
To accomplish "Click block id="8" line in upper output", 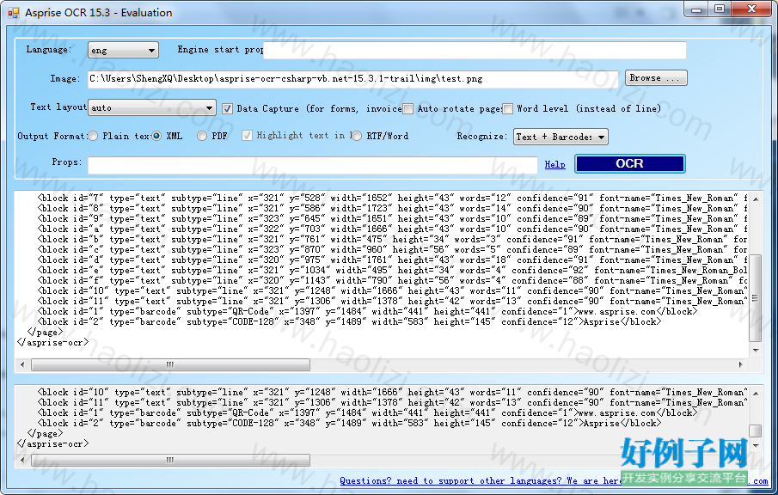I will [x=392, y=208].
